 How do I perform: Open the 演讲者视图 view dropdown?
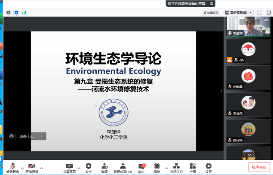point(239,12)
